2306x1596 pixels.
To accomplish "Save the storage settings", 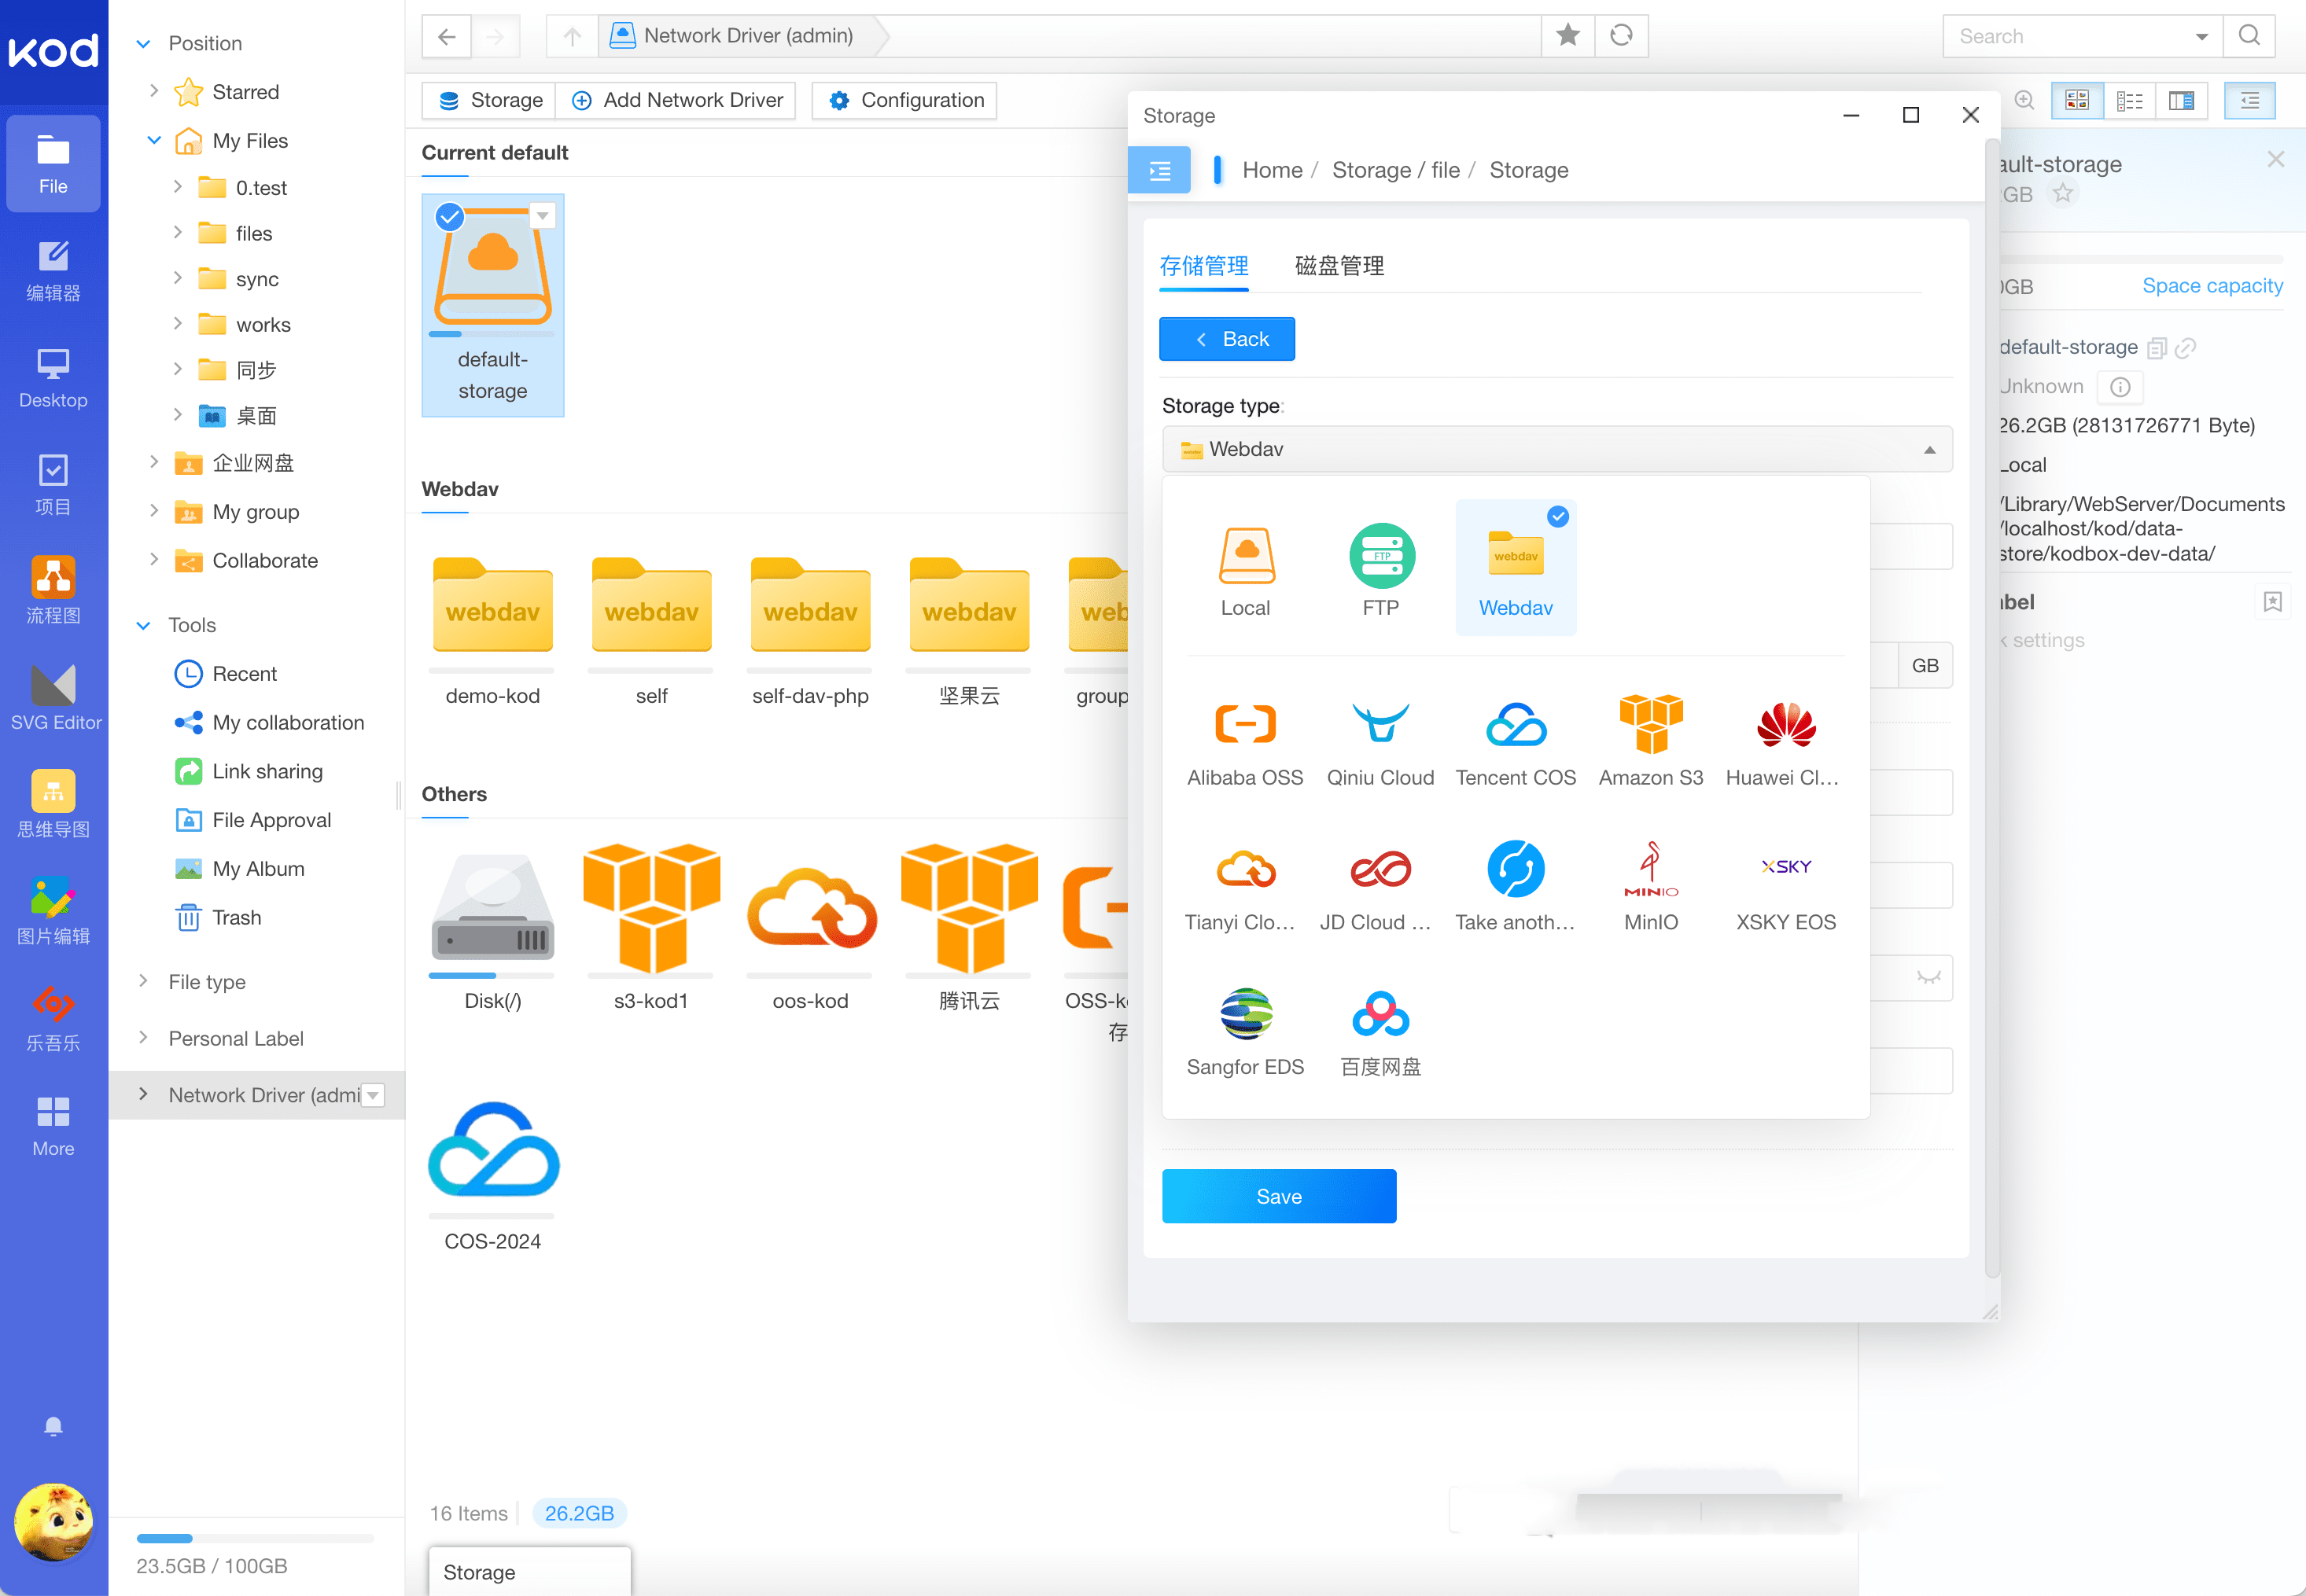I will [x=1279, y=1196].
